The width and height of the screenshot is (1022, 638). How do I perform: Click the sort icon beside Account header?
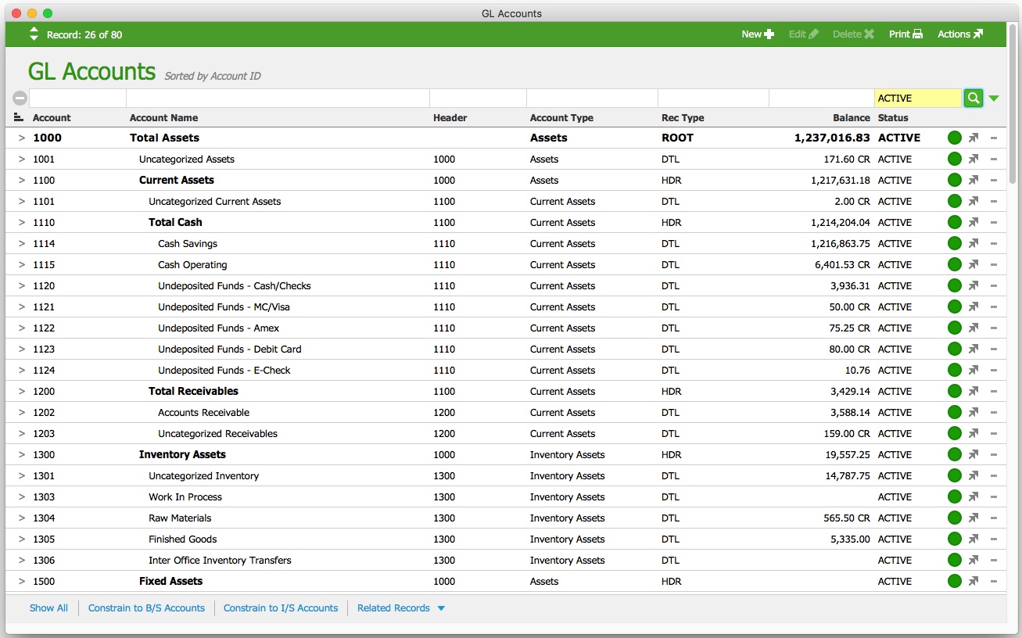pos(19,117)
